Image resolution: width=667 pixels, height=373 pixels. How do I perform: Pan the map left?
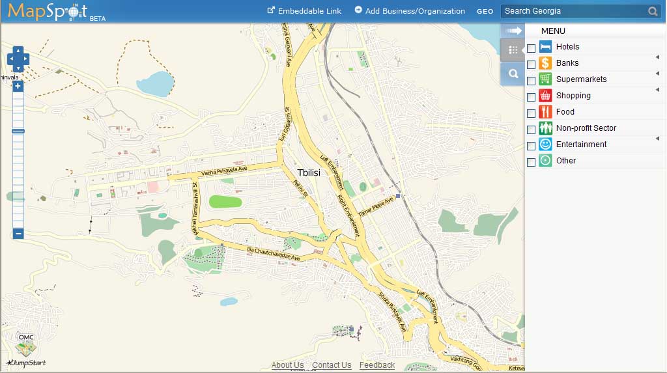[10, 59]
